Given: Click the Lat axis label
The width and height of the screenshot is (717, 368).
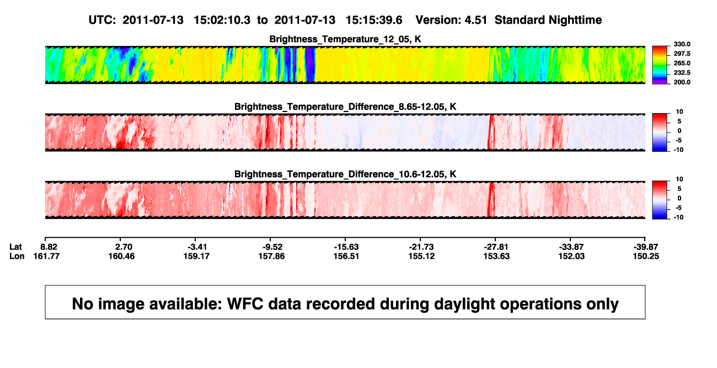Looking at the screenshot, I should (x=16, y=246).
